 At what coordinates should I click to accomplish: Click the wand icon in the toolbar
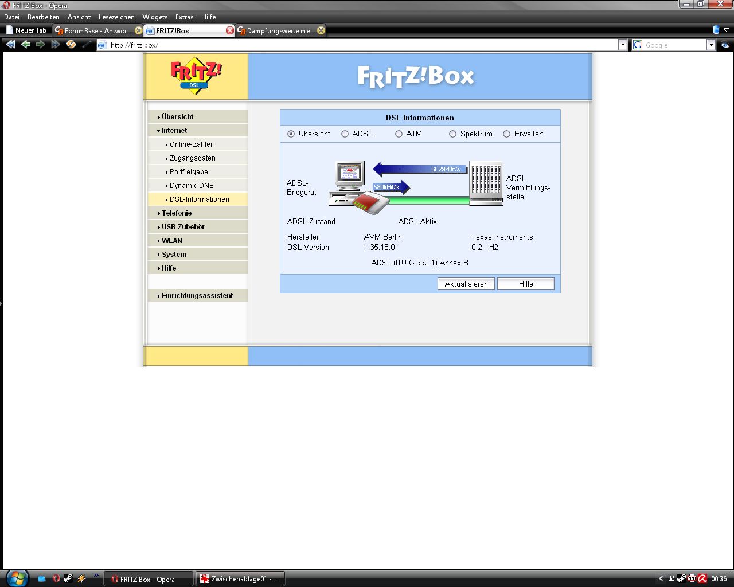[x=87, y=44]
